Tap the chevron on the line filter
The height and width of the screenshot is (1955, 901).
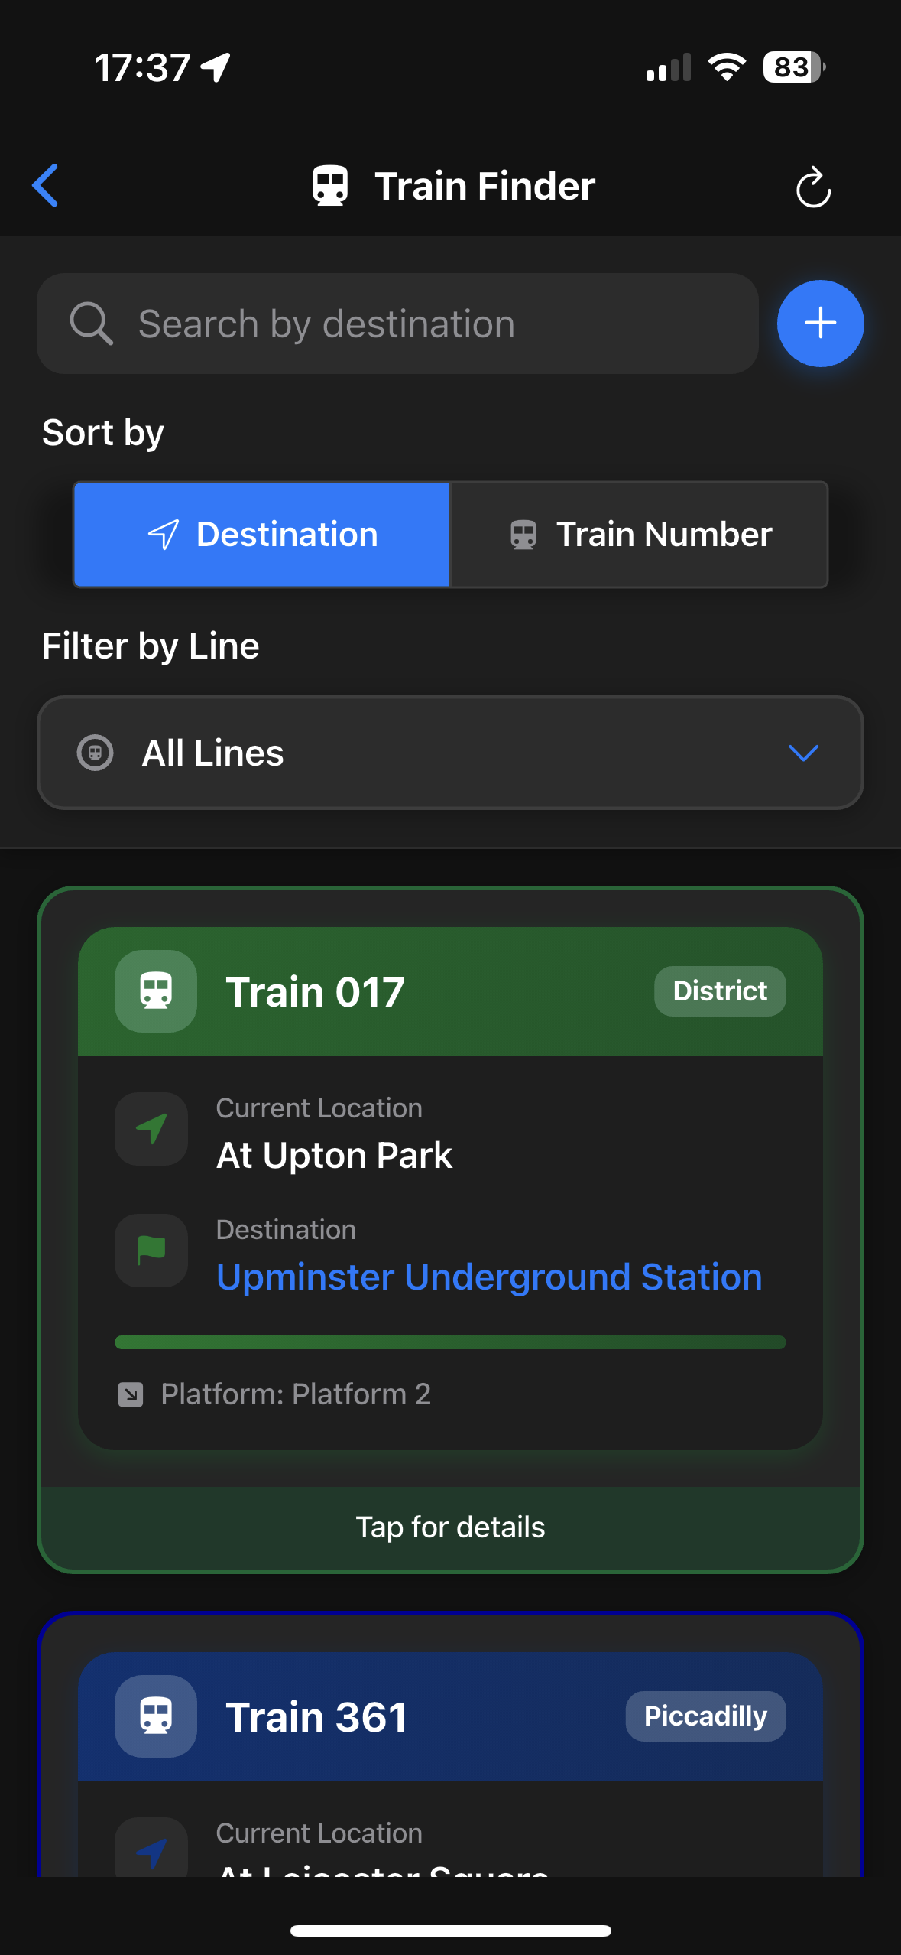pyautogui.click(x=804, y=753)
